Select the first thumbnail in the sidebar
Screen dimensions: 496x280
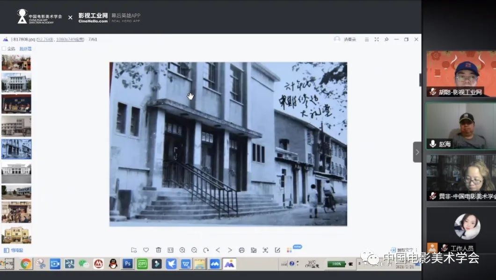coord(16,63)
